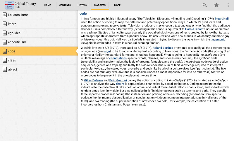Open the hegemonic link
Viewport: 234px width, 141px height.
click(218, 39)
